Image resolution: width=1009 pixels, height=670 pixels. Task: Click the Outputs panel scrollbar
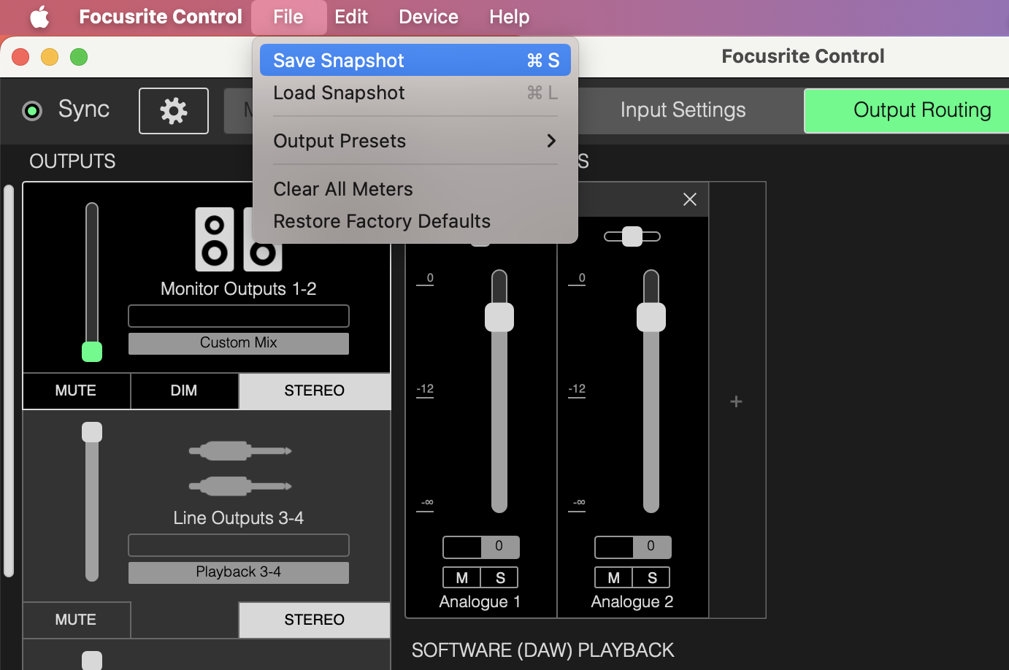coord(9,381)
